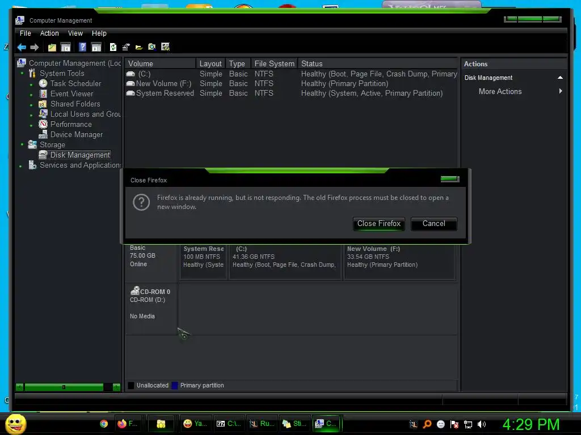Select the Disk Management tree node
The height and width of the screenshot is (435, 581).
click(80, 155)
